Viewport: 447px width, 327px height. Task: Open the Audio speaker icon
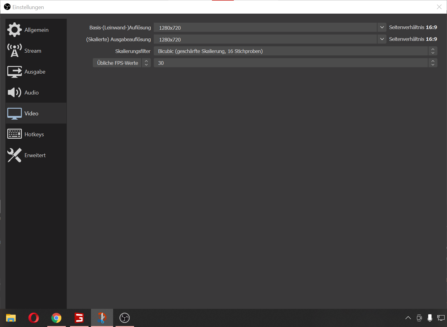[14, 92]
